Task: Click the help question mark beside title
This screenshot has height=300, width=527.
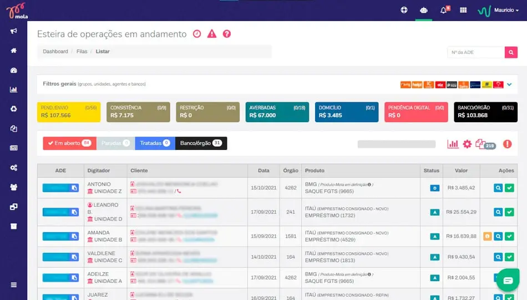Action: click(x=226, y=34)
